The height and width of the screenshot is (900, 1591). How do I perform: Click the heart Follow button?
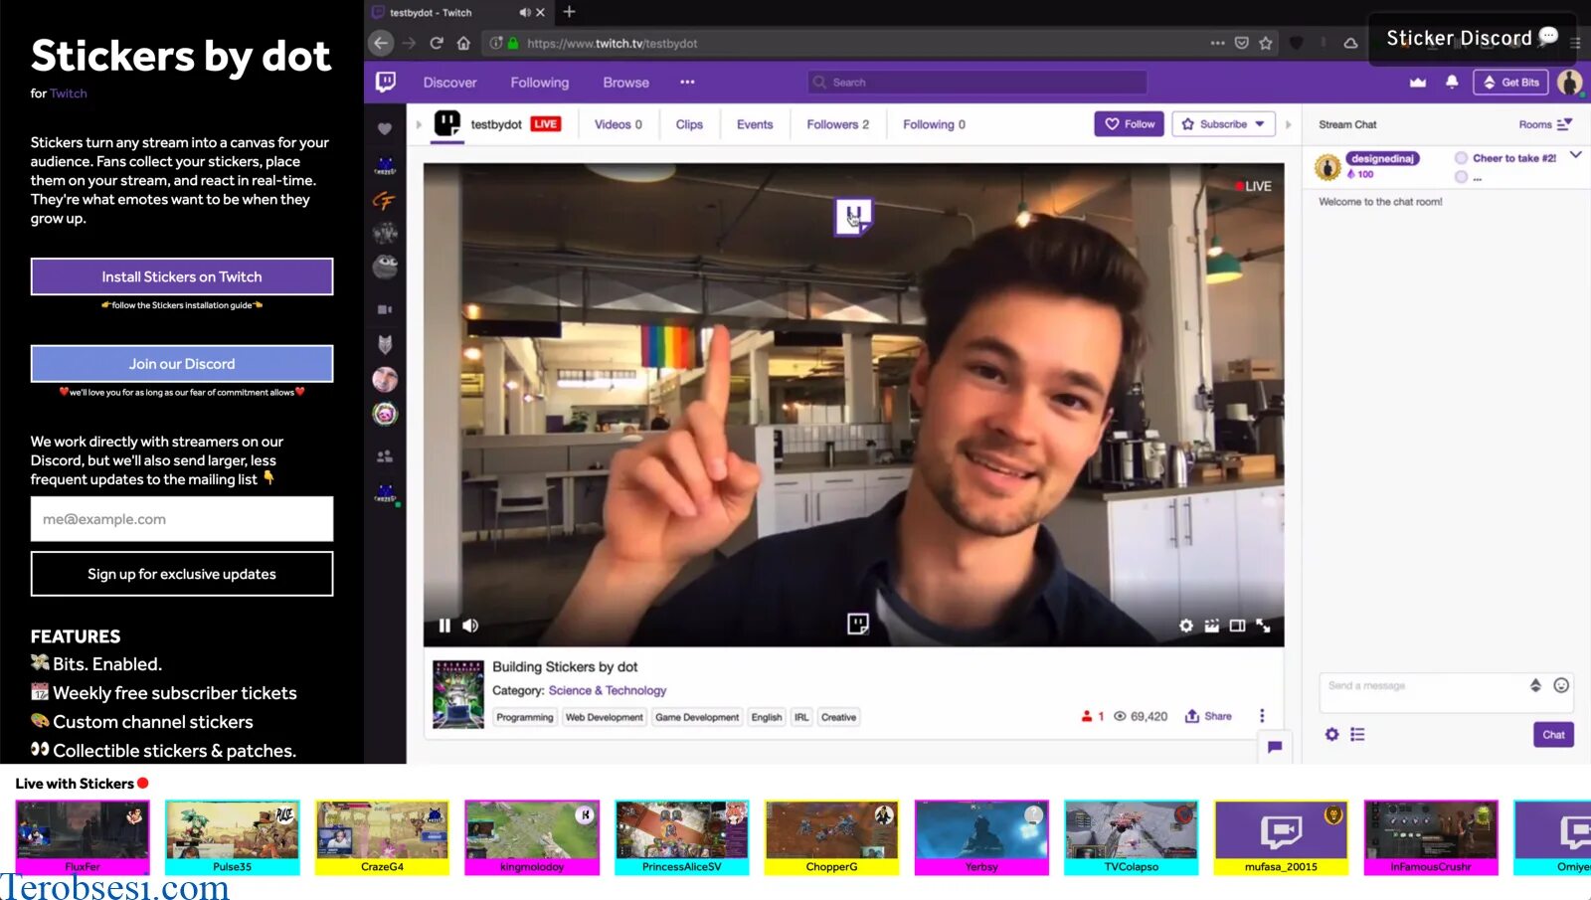(x=1128, y=123)
